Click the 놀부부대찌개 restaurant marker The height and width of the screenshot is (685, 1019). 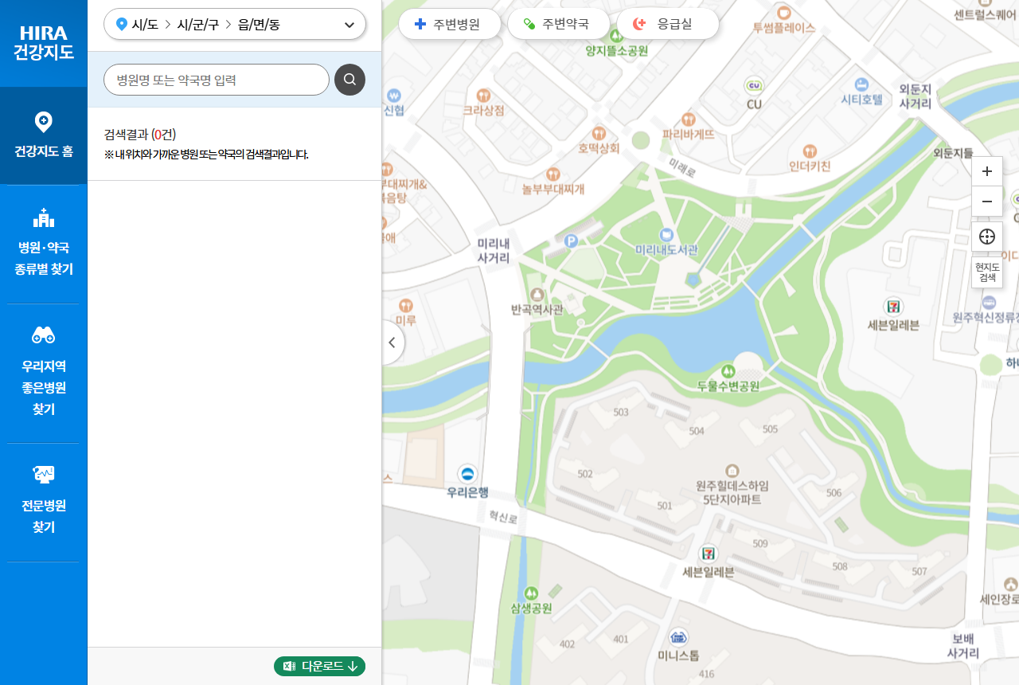(x=552, y=174)
